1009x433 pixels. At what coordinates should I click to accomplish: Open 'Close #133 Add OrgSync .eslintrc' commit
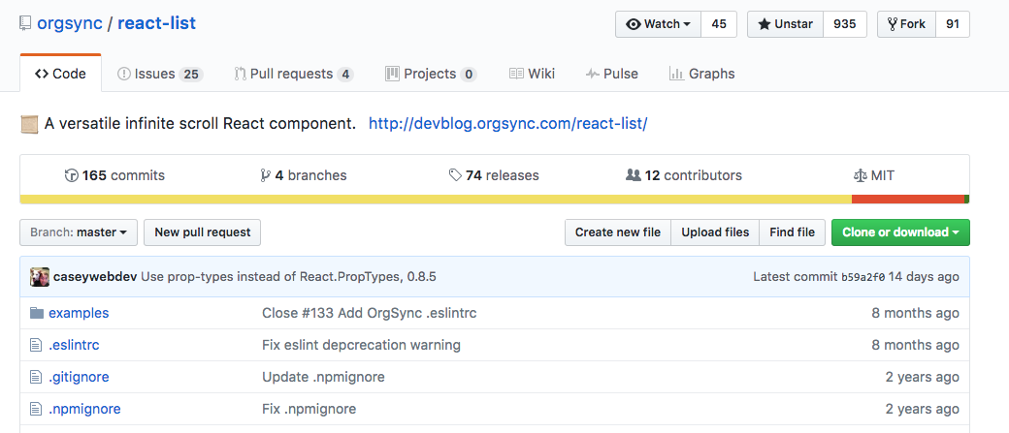(370, 314)
